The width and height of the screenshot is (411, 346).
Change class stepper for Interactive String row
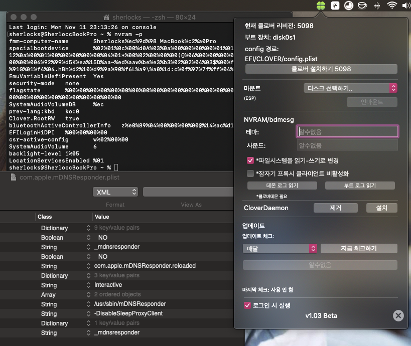tap(88, 285)
